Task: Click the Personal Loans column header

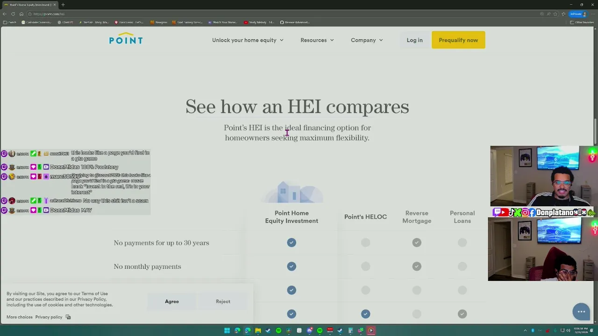Action: click(x=462, y=217)
